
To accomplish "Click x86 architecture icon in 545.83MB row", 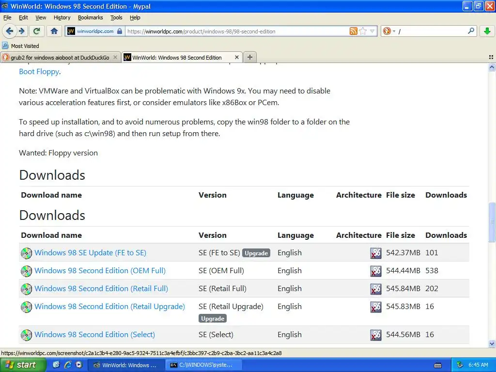I will 376,307.
